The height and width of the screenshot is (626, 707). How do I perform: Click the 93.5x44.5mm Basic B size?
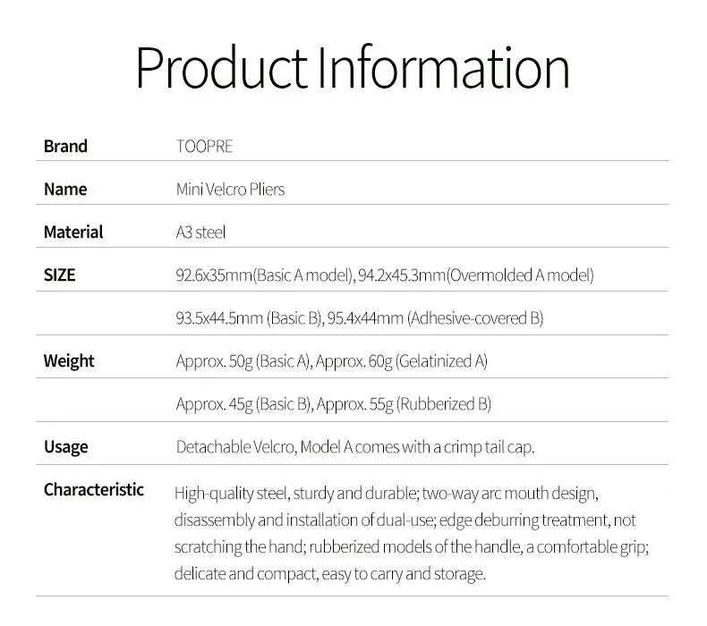250,318
